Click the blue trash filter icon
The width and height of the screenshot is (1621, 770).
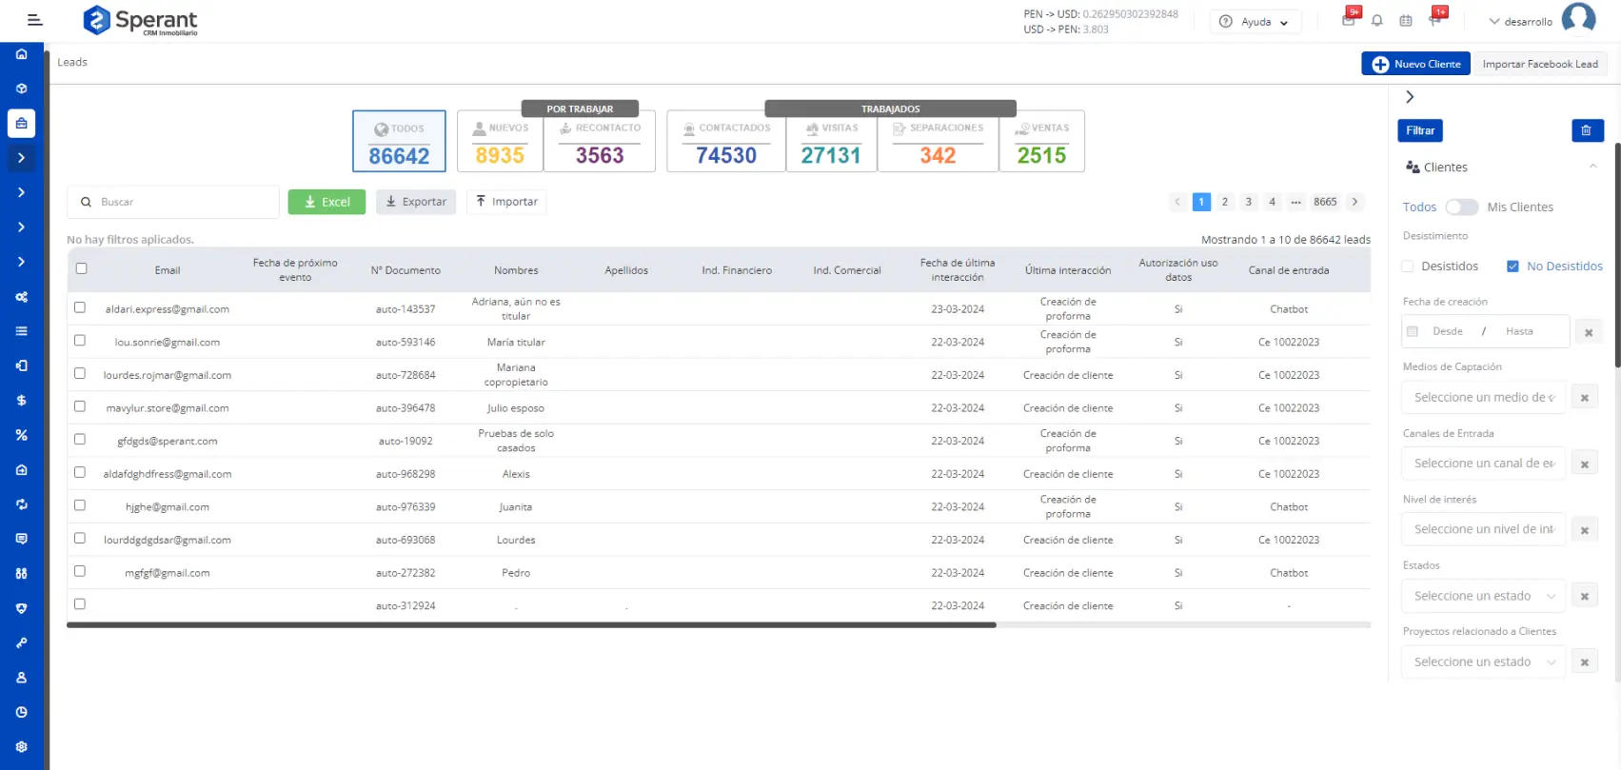point(1586,130)
